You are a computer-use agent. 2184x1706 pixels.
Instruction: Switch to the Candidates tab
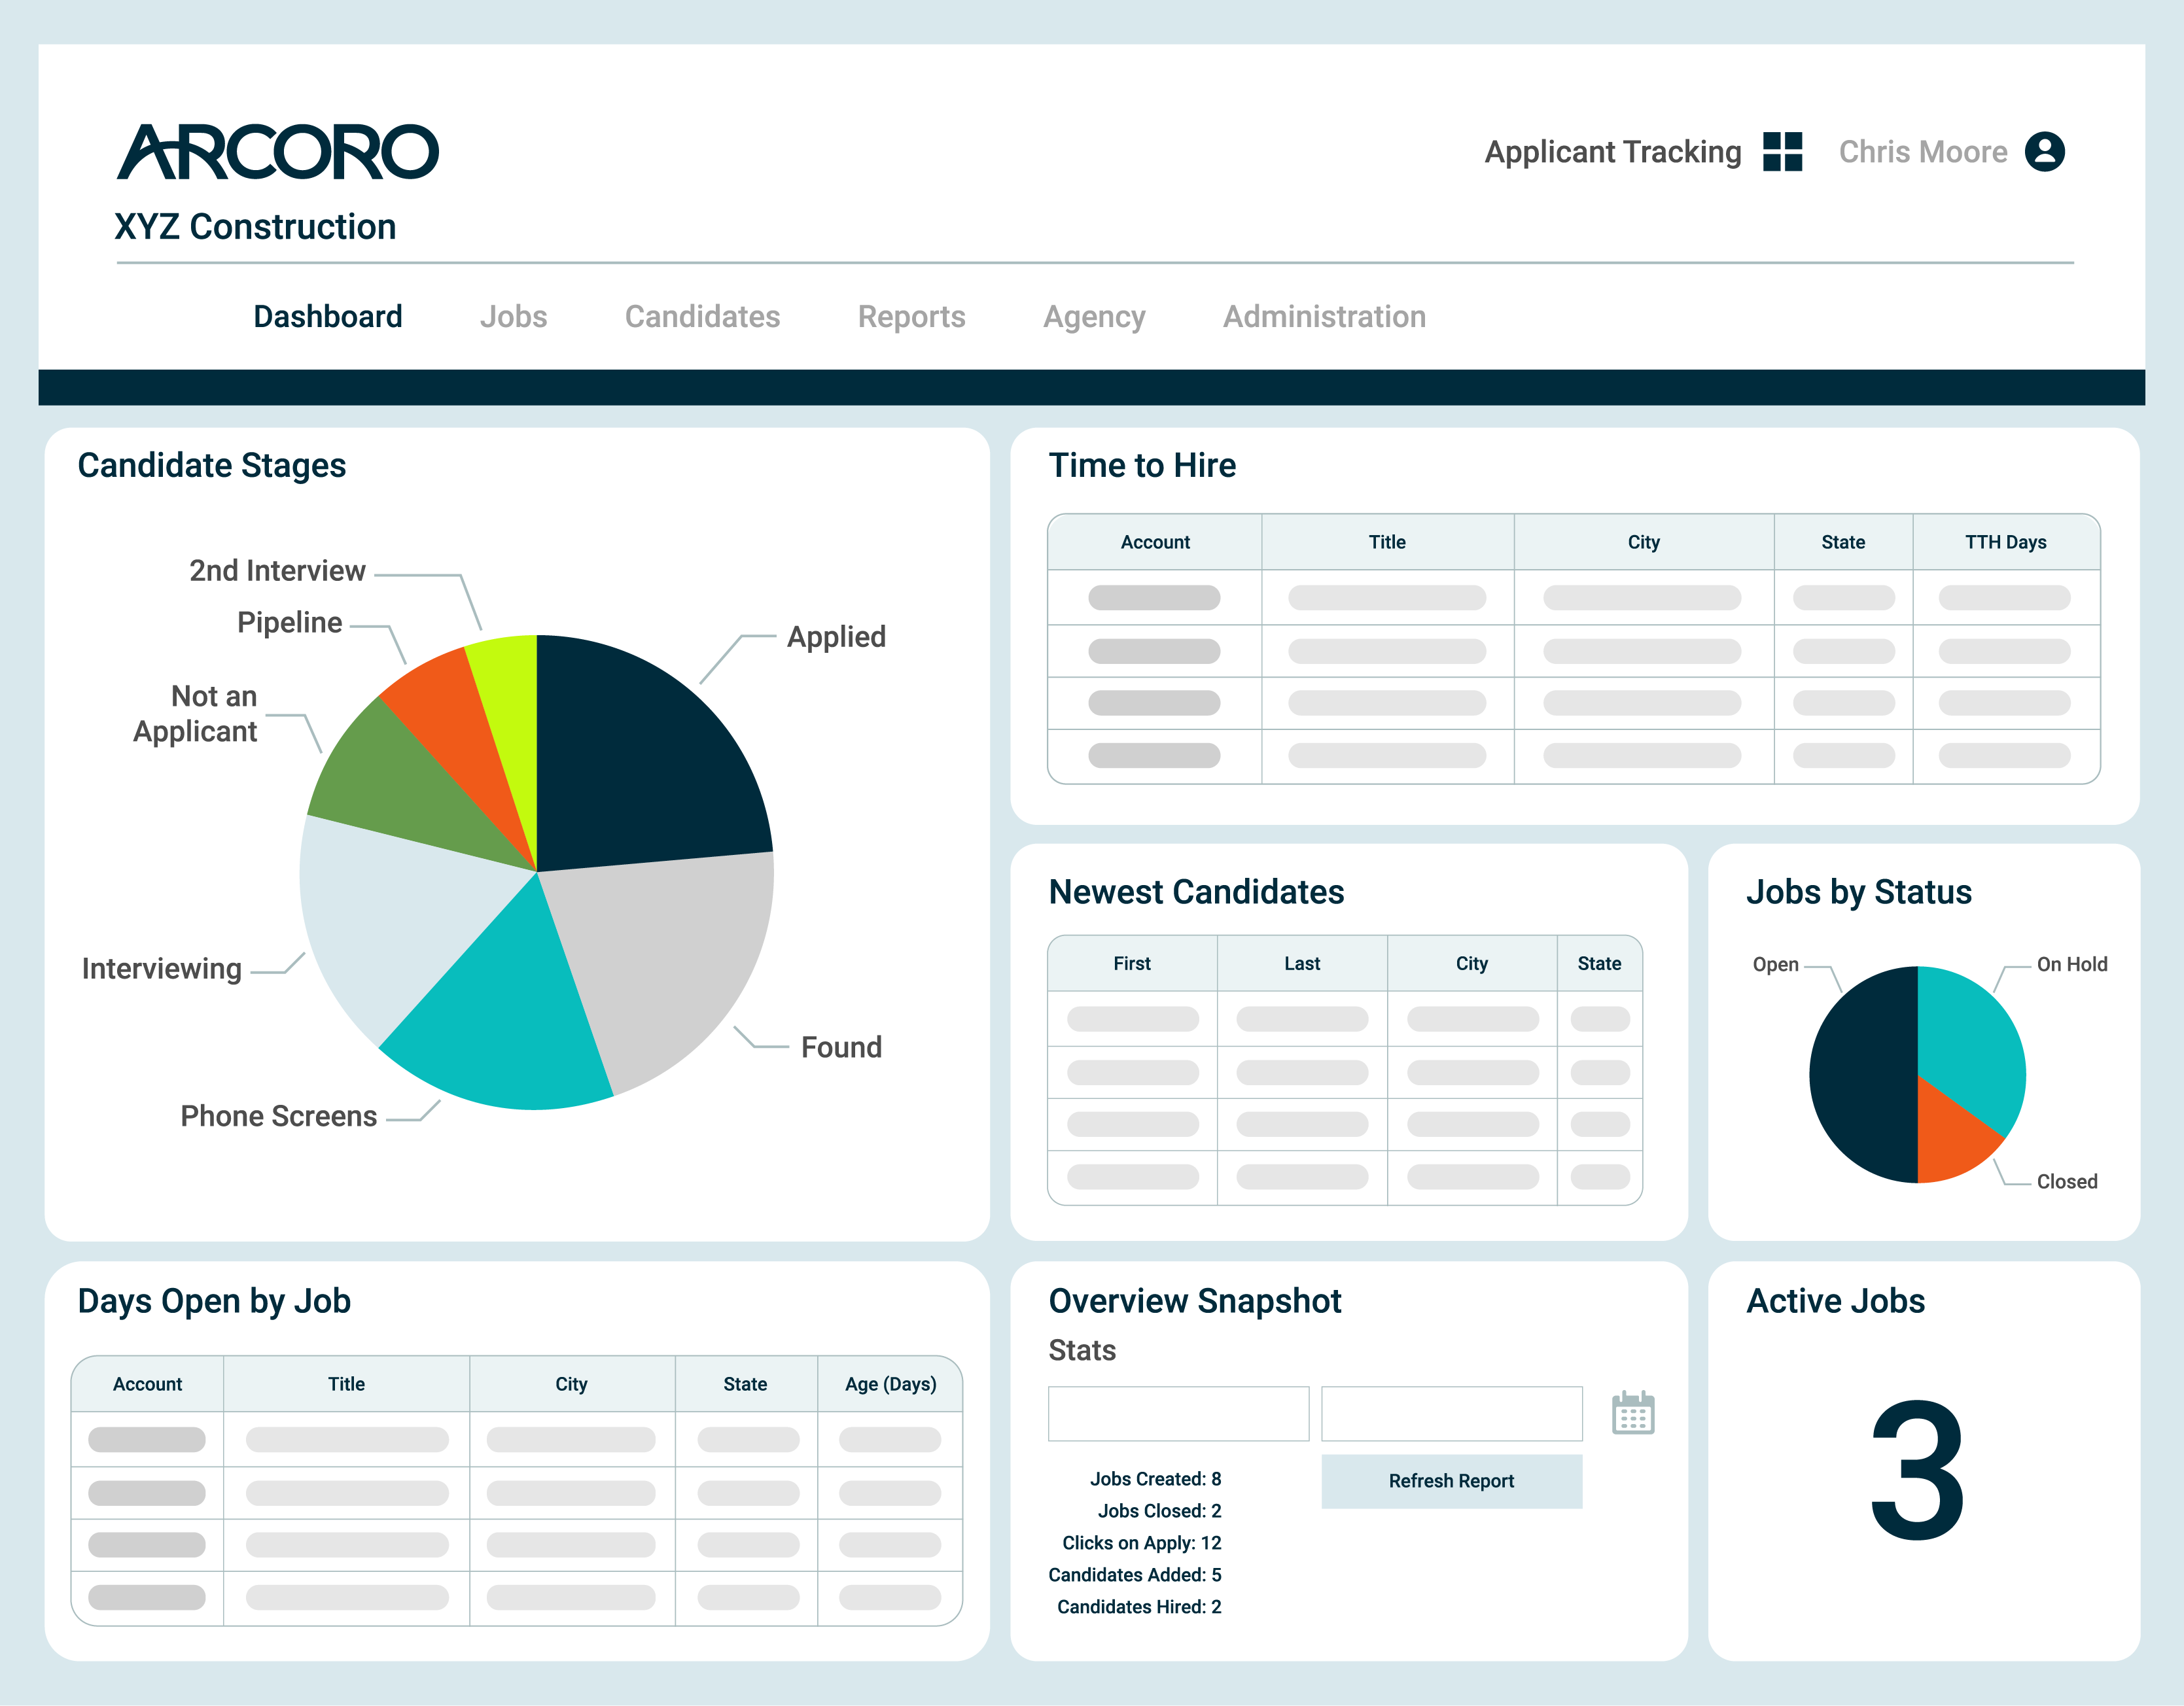click(702, 317)
